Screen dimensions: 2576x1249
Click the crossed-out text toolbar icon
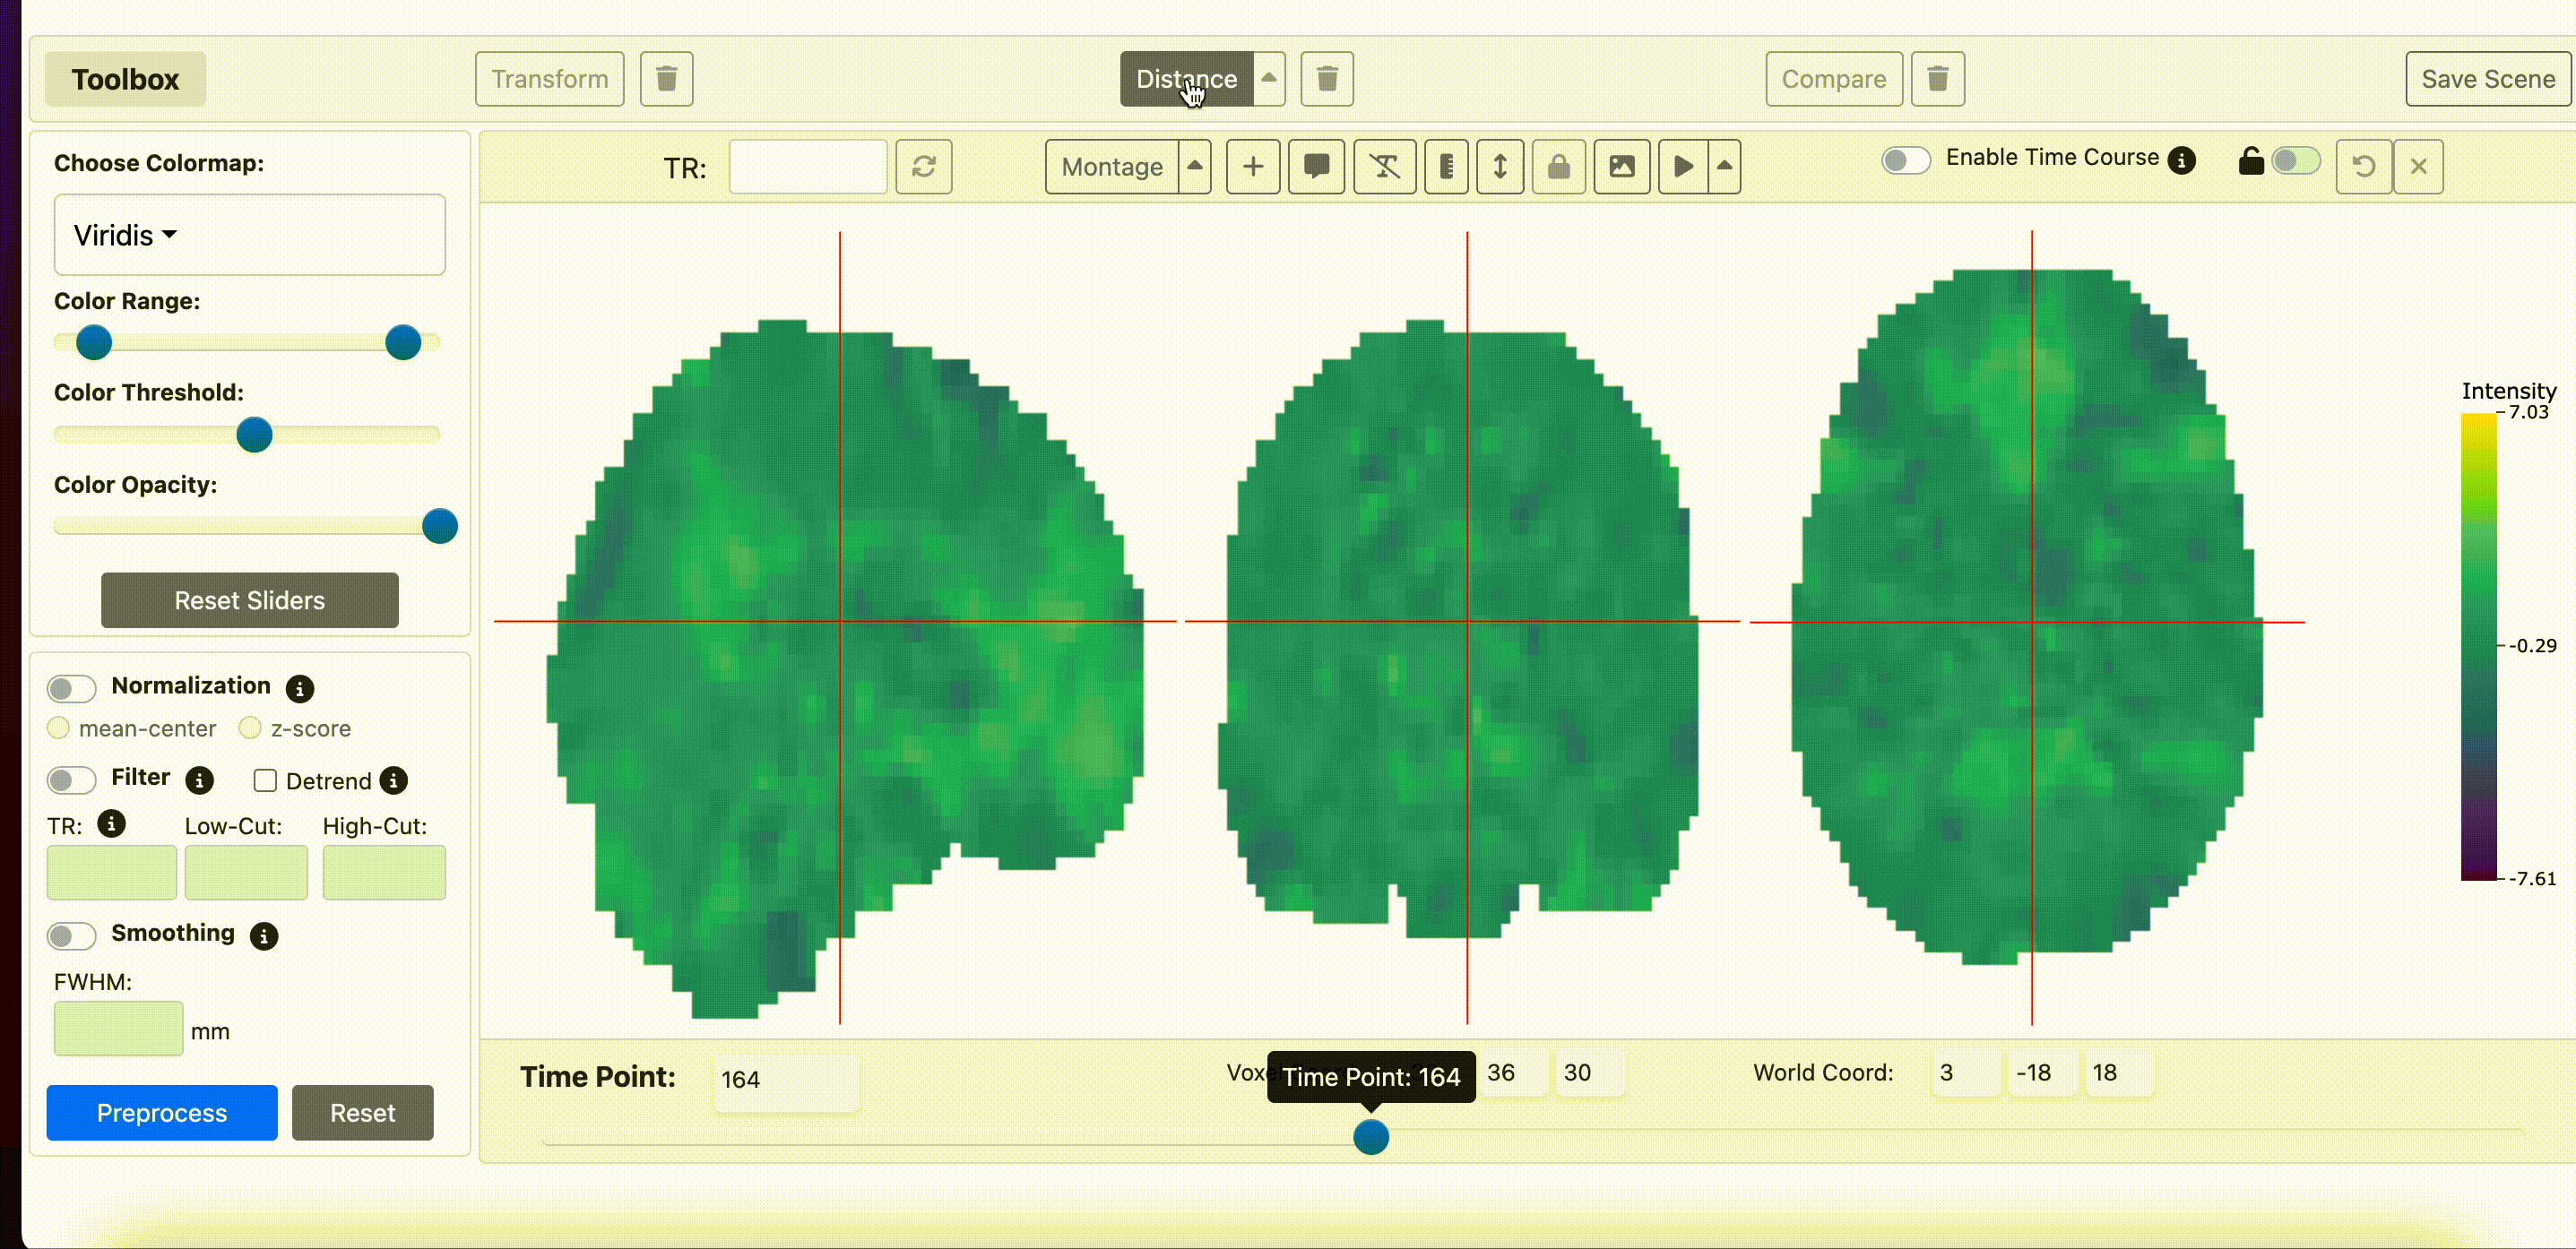click(x=1384, y=166)
